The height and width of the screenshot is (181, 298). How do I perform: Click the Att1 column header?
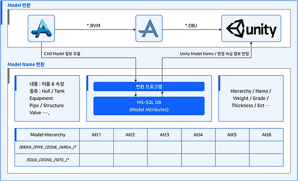tap(96, 135)
